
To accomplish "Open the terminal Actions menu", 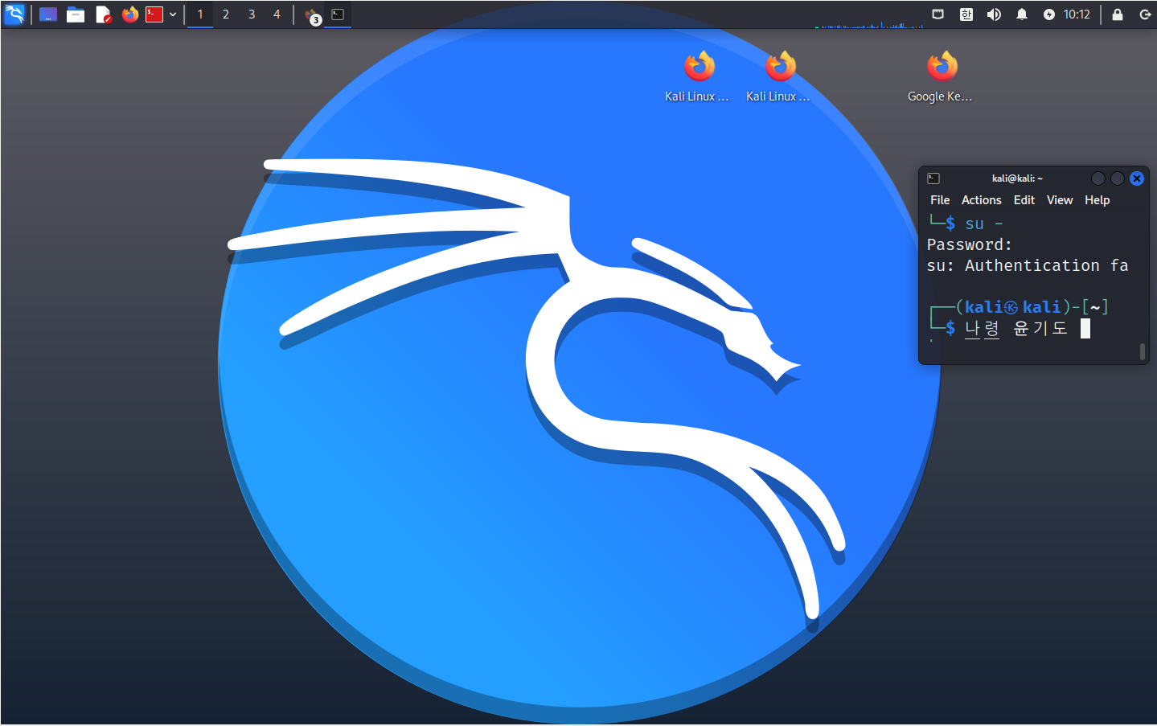I will [982, 200].
